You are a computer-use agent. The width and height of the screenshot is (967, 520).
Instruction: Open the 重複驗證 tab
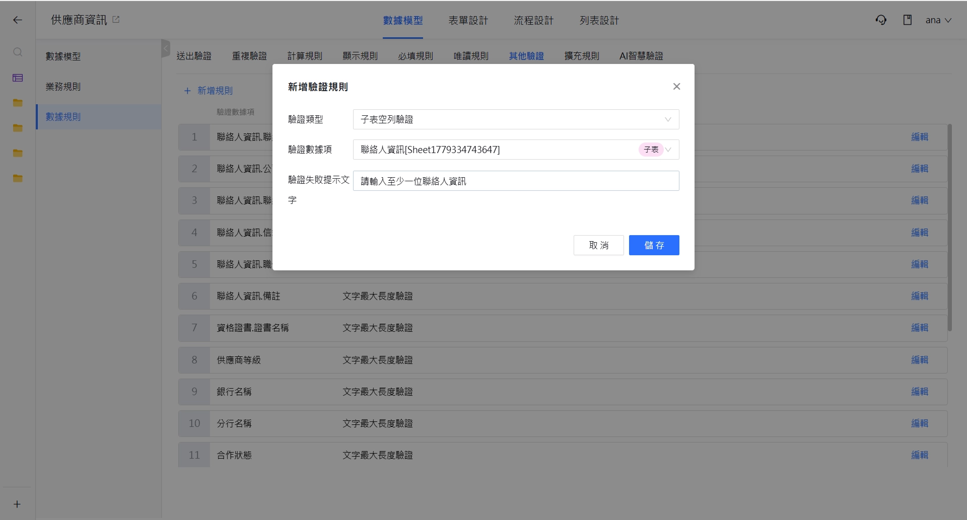pos(249,56)
